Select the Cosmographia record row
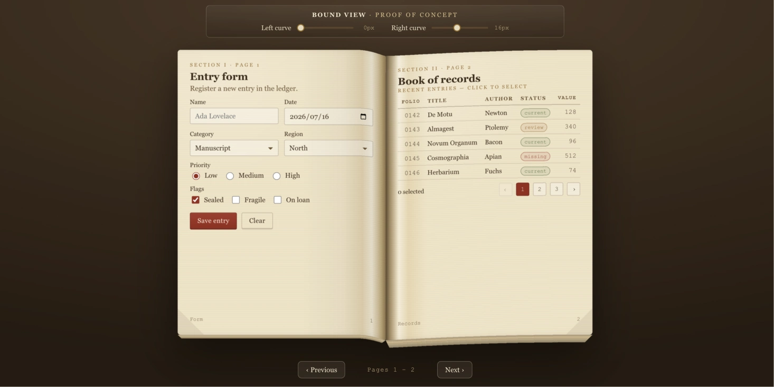Screen dimensions: 774x387 (489, 157)
